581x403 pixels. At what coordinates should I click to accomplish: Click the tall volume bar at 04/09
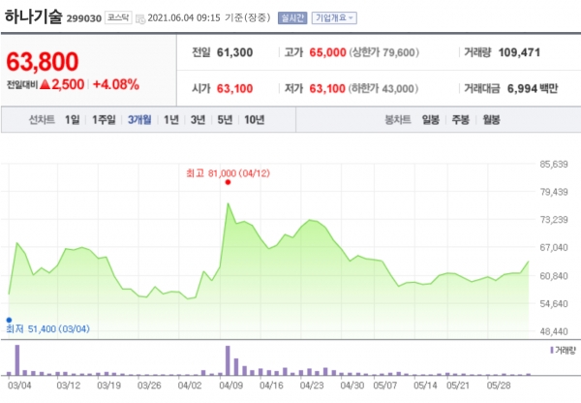tap(228, 360)
